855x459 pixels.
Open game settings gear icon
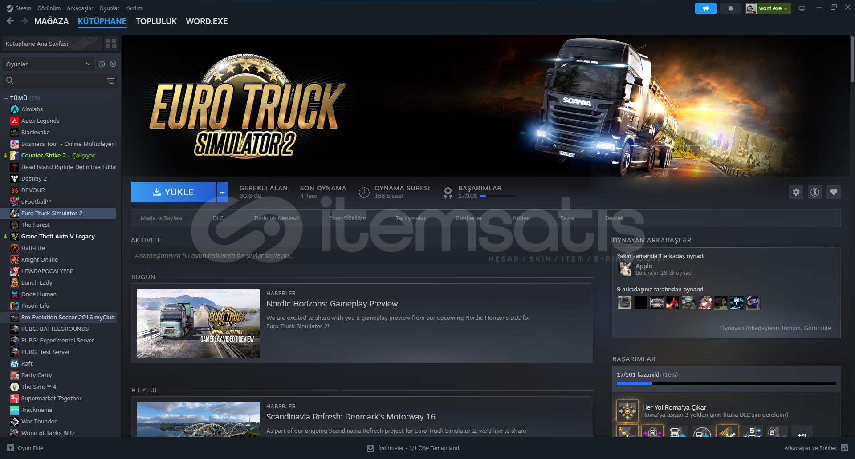tap(796, 192)
